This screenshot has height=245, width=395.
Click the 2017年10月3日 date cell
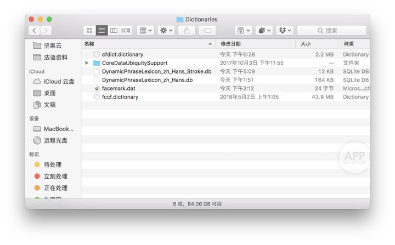pos(251,63)
